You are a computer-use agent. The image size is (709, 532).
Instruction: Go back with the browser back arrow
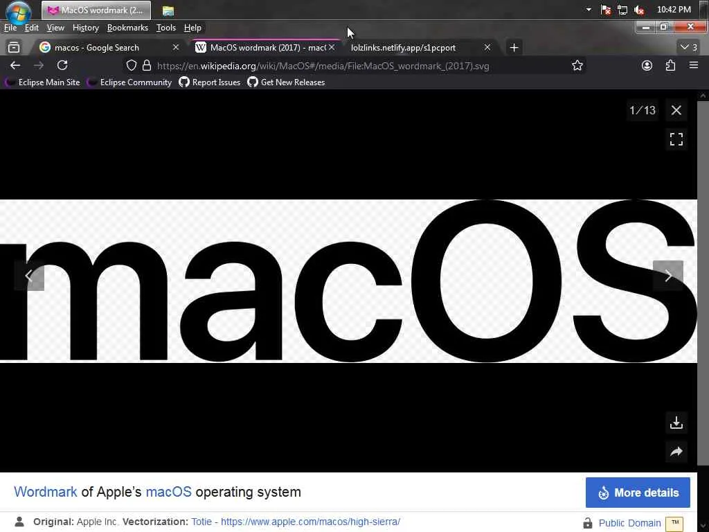[x=15, y=66]
